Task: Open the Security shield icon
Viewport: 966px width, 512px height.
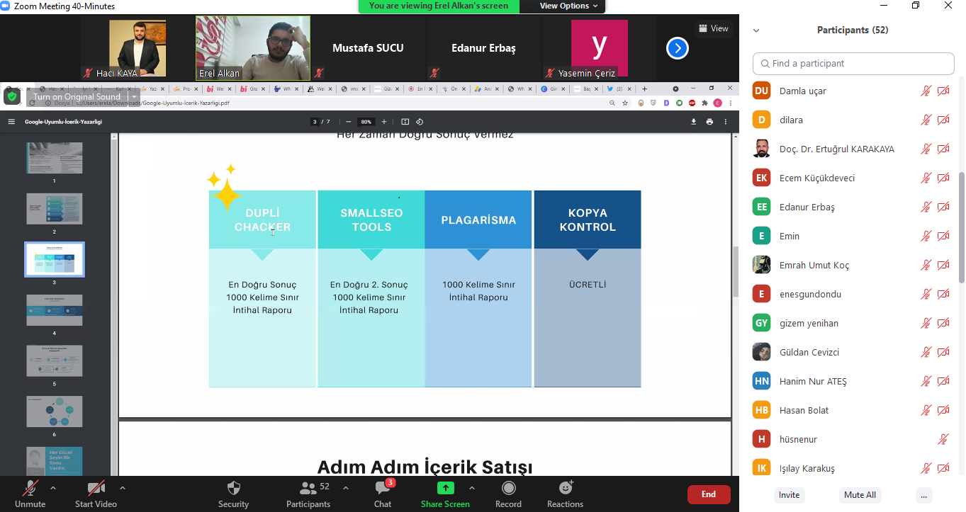Action: click(x=233, y=489)
